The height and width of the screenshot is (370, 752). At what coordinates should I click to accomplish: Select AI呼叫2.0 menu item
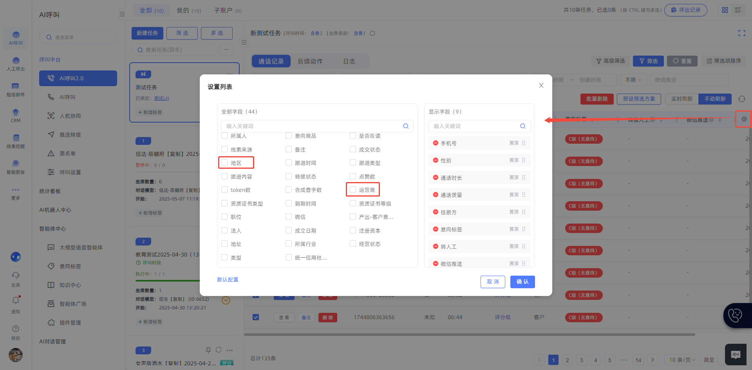78,78
